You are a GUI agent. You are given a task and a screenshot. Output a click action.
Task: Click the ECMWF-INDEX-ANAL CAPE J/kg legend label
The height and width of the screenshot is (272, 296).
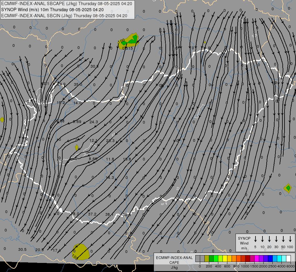pos(174,262)
